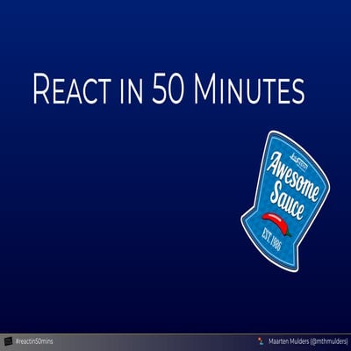Click the dark logo icon beside hashtag

[9, 341]
